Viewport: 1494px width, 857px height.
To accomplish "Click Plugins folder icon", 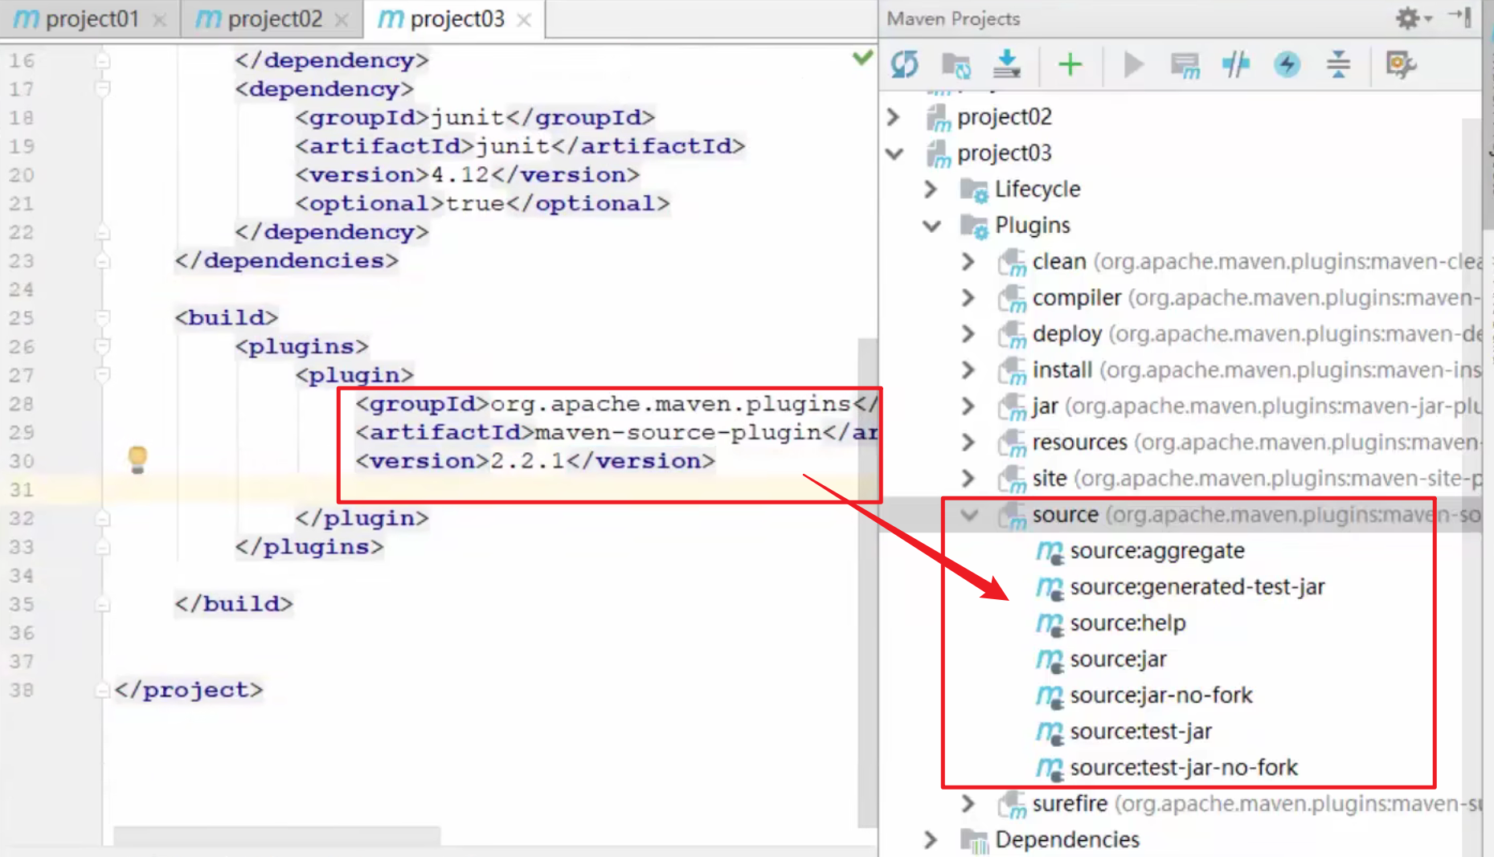I will (x=974, y=226).
